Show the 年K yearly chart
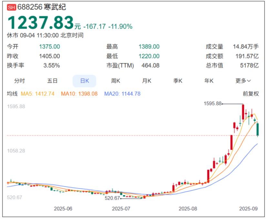The image size is (268, 219). (x=209, y=81)
